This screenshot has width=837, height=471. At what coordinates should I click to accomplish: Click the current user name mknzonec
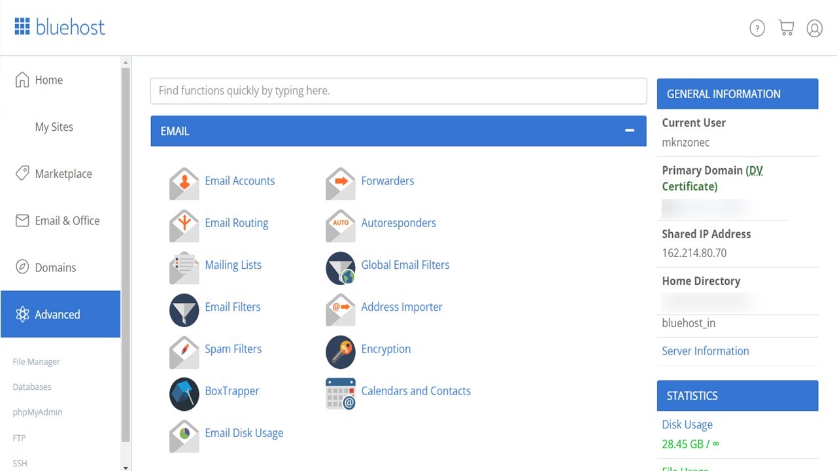click(x=686, y=142)
